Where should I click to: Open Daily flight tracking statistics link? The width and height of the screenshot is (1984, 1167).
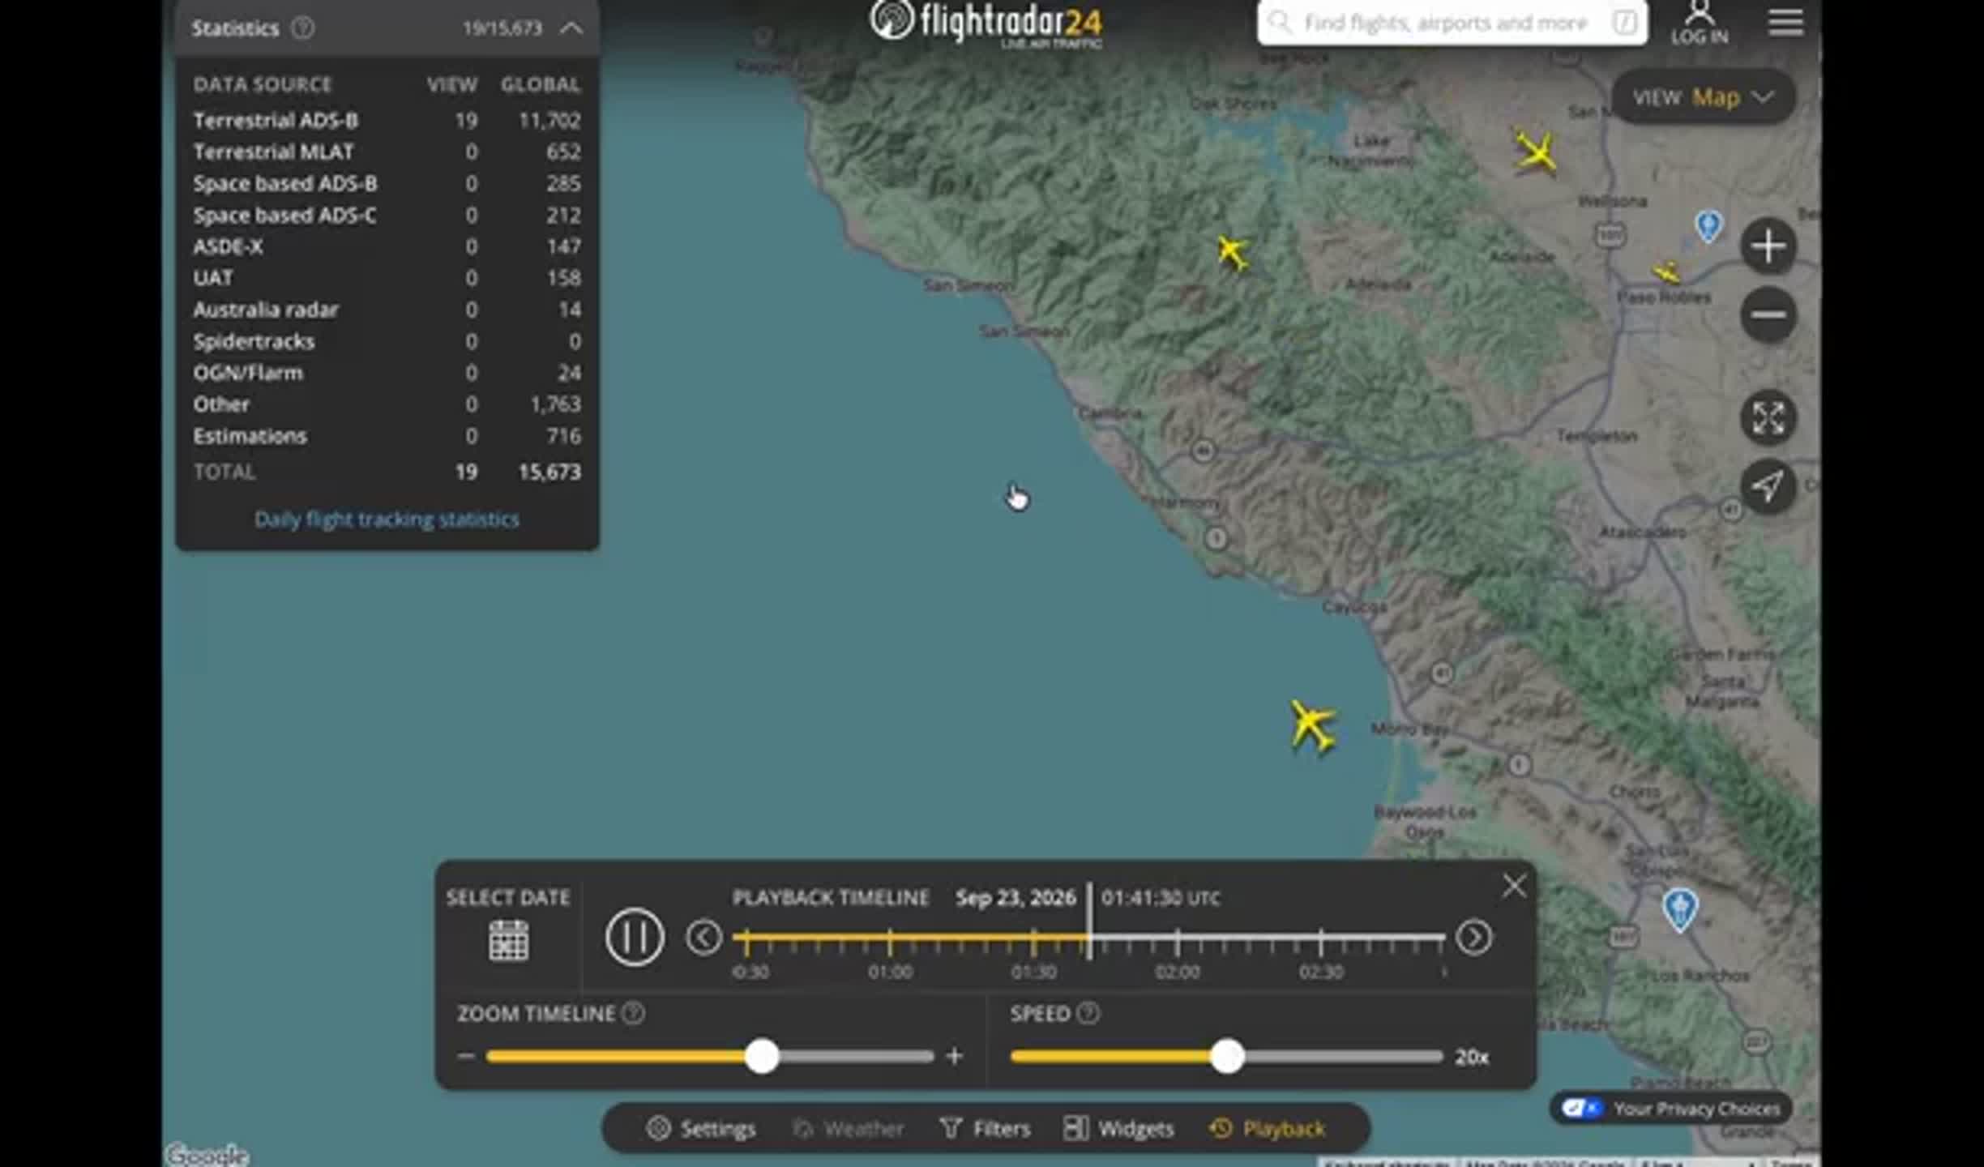pyautogui.click(x=387, y=519)
